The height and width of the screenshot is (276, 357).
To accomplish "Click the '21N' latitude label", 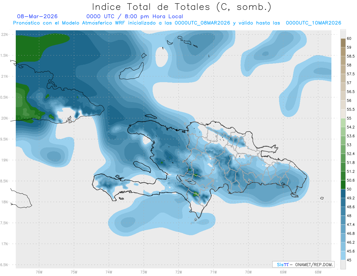I will (4, 76).
